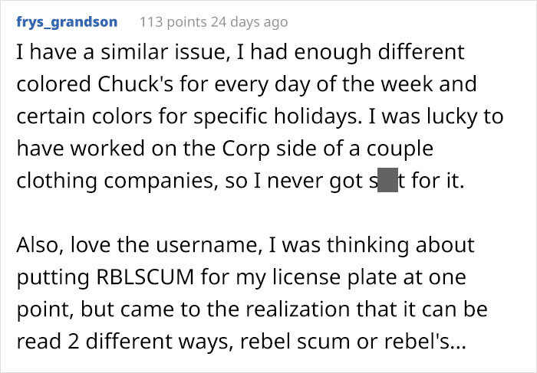
Task: Click the word Chuck's in the comment
Action: click(135, 83)
